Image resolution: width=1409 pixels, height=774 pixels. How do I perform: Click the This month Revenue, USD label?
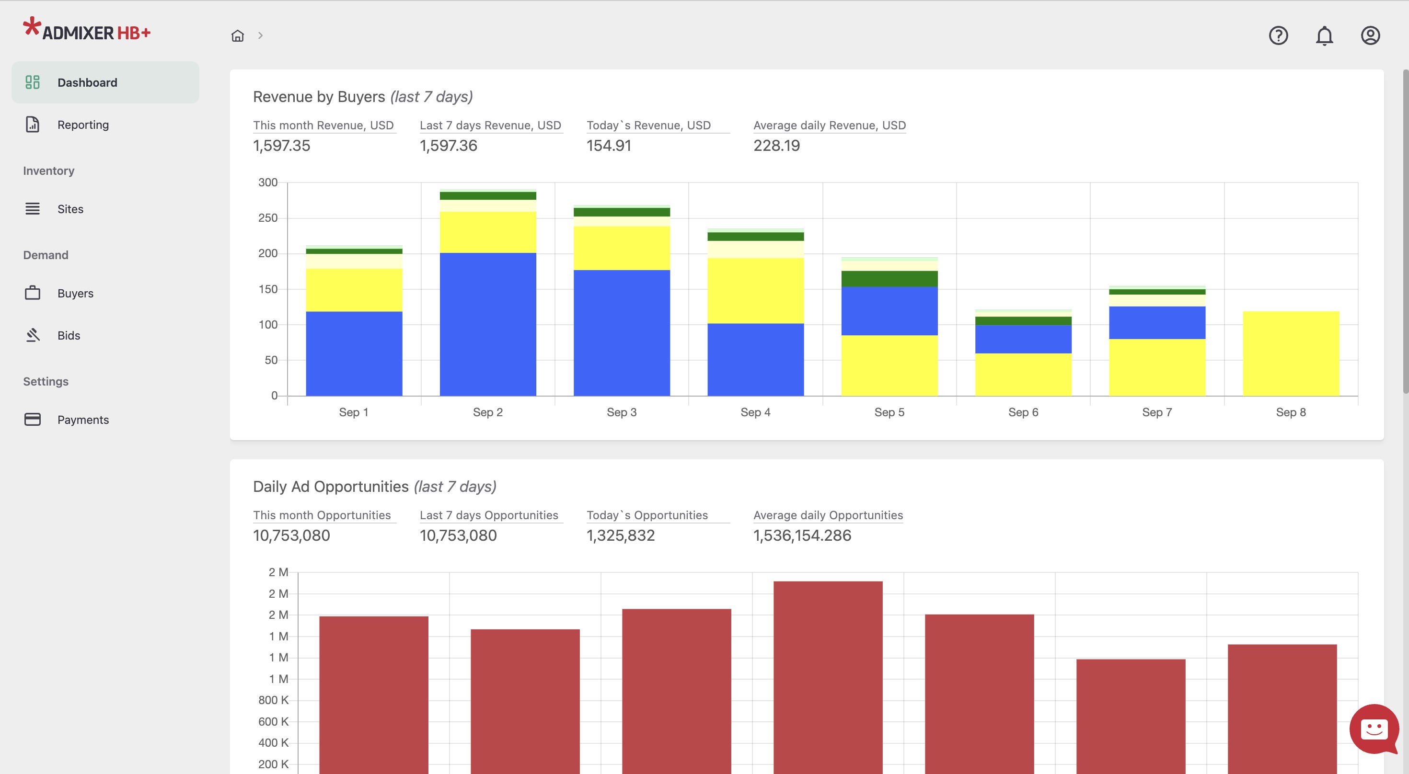tap(323, 125)
